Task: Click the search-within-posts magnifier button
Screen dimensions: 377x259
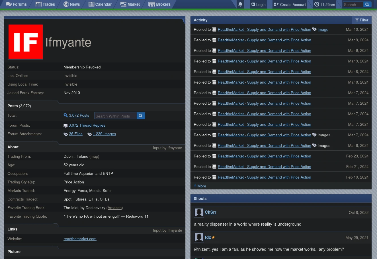Action: pyautogui.click(x=141, y=116)
